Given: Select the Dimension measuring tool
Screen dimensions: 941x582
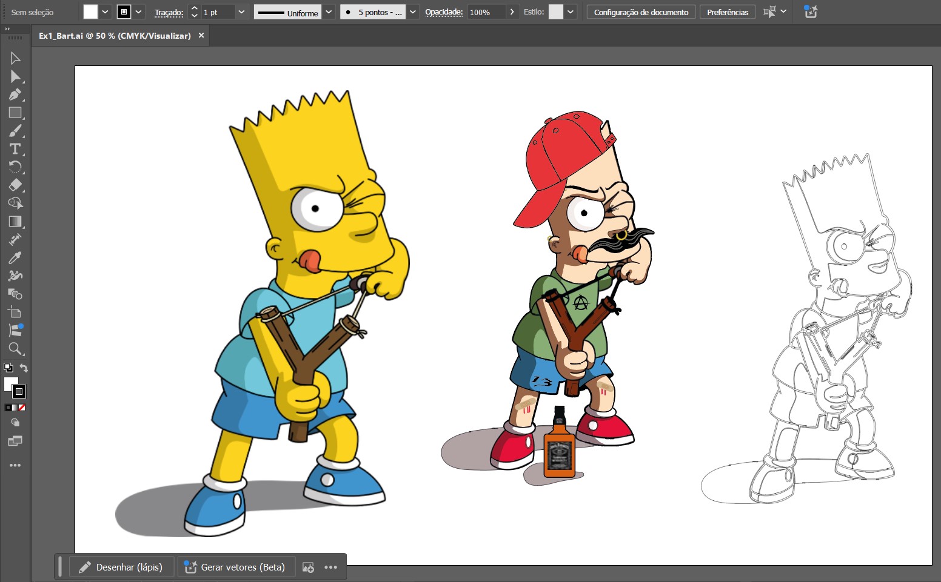Looking at the screenshot, I should pos(15,240).
